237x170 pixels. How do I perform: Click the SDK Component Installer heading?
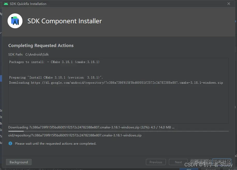[64, 21]
